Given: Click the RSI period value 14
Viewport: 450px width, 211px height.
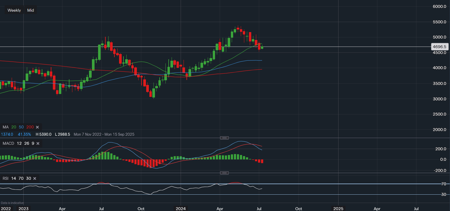Looking at the screenshot, I should [14, 178].
